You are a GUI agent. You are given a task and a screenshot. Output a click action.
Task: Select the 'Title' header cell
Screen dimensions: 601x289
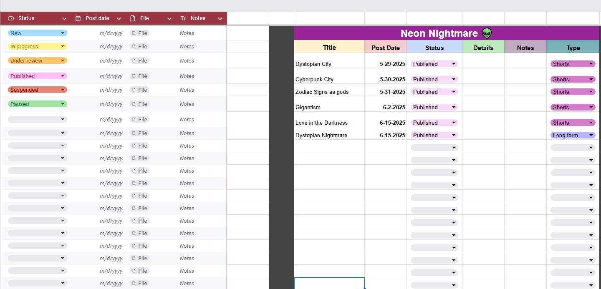(x=329, y=47)
